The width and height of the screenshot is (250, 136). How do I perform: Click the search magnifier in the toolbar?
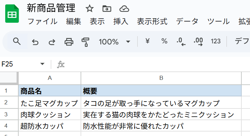point(17,42)
